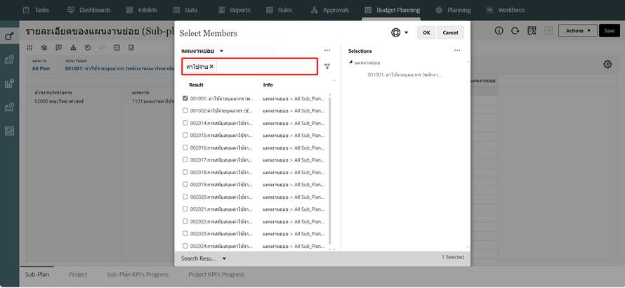The width and height of the screenshot is (625, 288).
Task: Switch to Project KPI's Progress tab
Action: [216, 275]
